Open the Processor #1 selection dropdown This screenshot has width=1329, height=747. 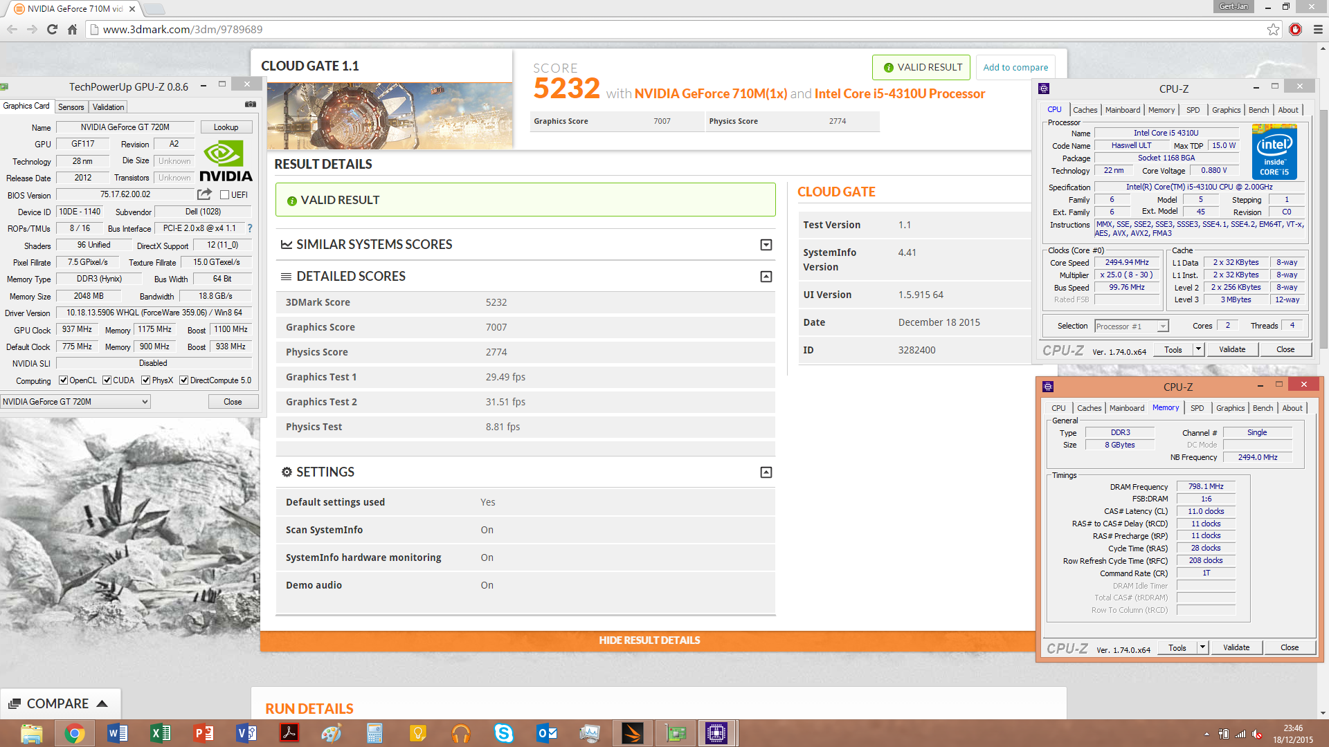click(x=1132, y=326)
